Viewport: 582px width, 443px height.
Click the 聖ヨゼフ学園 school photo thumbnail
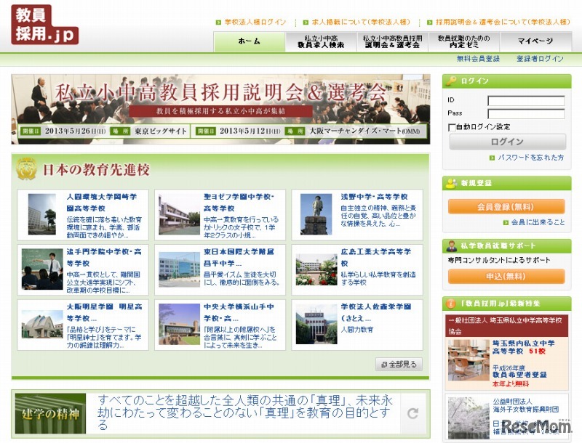click(x=179, y=214)
